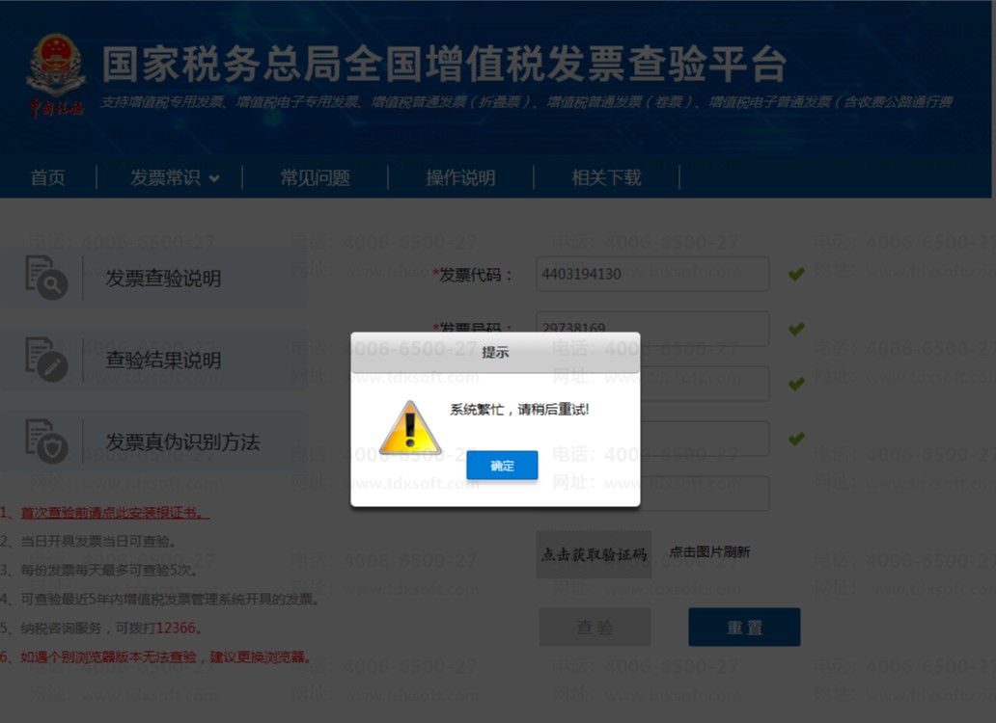Open the 首页 navigation item
996x723 pixels.
47,177
